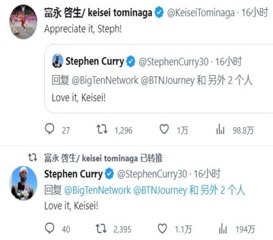
Task: Open Keisei Tominaga's basketball profile picture
Action: pyautogui.click(x=23, y=22)
